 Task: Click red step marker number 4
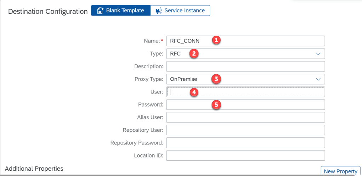193,92
